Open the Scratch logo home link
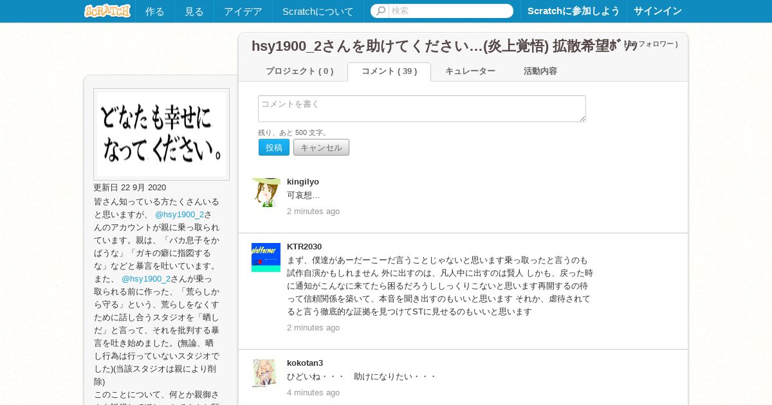772x405 pixels. pos(107,11)
